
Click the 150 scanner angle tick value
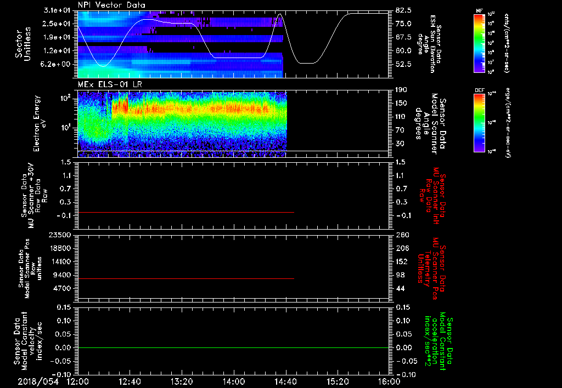401,104
